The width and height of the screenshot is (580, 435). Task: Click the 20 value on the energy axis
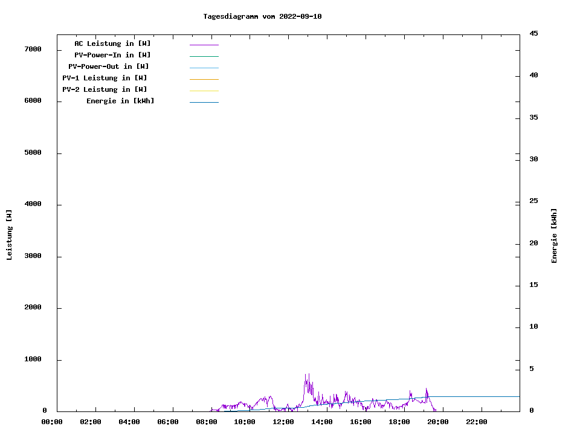[x=534, y=243]
